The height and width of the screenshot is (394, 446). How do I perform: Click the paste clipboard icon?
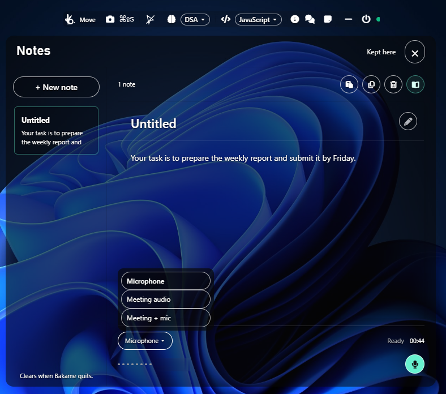[x=349, y=84]
